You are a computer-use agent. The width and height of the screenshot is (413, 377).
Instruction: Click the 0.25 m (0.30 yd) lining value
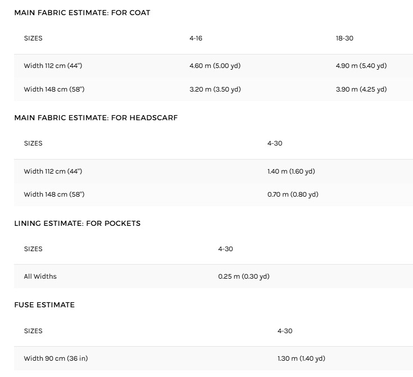point(243,276)
